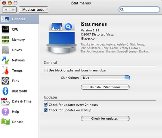The height and width of the screenshot is (138, 162).
Task: Uncheck Check for updates on startup
Action: click(x=46, y=110)
